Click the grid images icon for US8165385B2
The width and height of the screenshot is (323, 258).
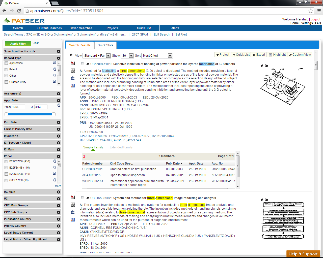(73, 205)
